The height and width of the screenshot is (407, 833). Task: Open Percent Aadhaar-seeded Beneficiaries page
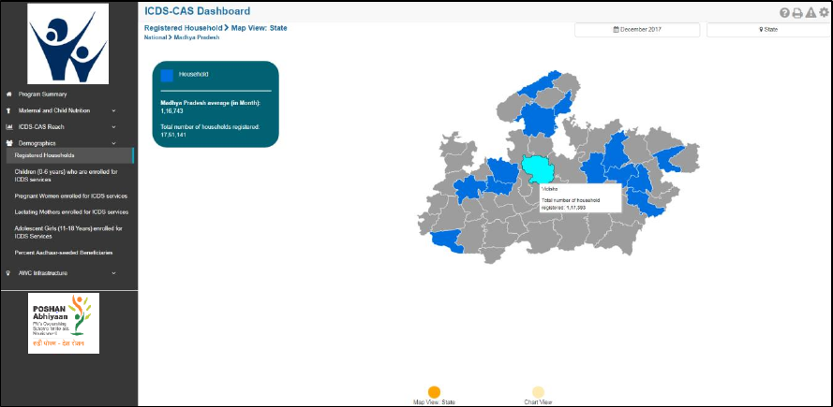pyautogui.click(x=64, y=254)
